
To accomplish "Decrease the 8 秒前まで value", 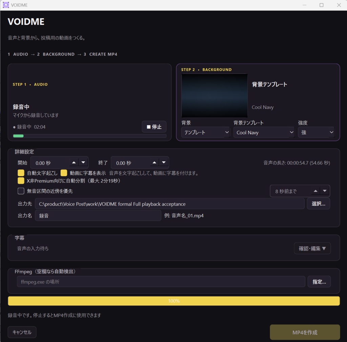I will click(x=325, y=191).
